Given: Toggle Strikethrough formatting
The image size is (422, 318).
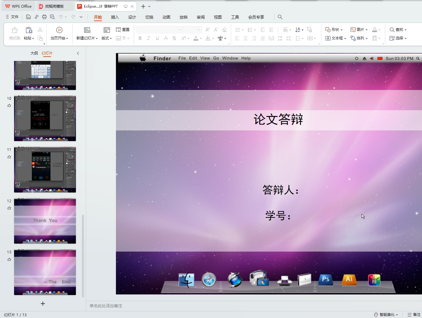Looking at the screenshot, I should pos(166,38).
